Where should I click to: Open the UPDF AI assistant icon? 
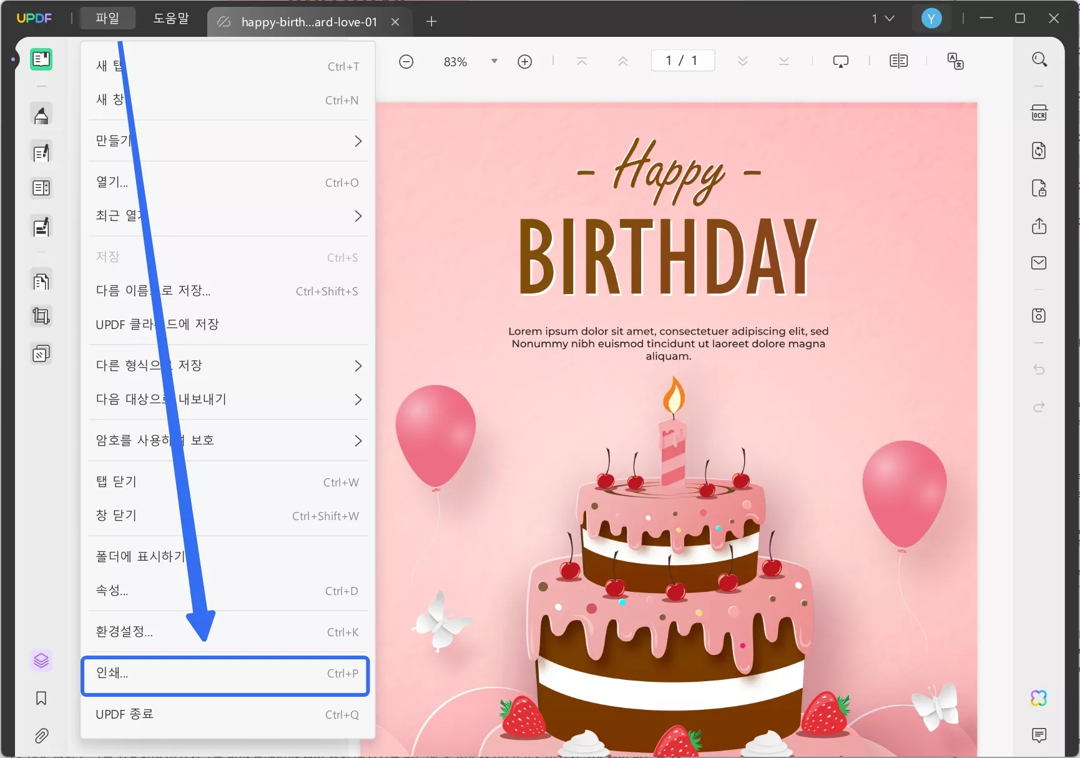point(1039,698)
